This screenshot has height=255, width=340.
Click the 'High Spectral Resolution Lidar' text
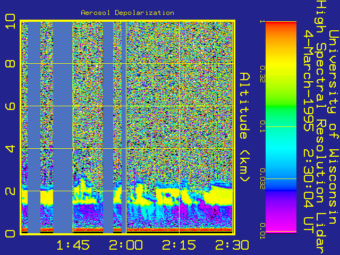coord(321,127)
